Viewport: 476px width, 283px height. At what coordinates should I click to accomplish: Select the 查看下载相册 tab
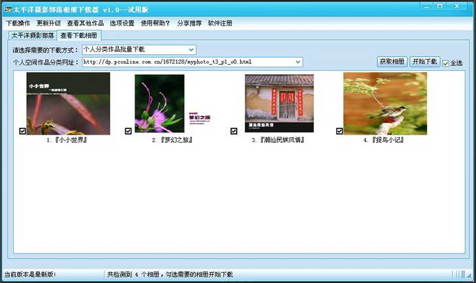click(79, 36)
